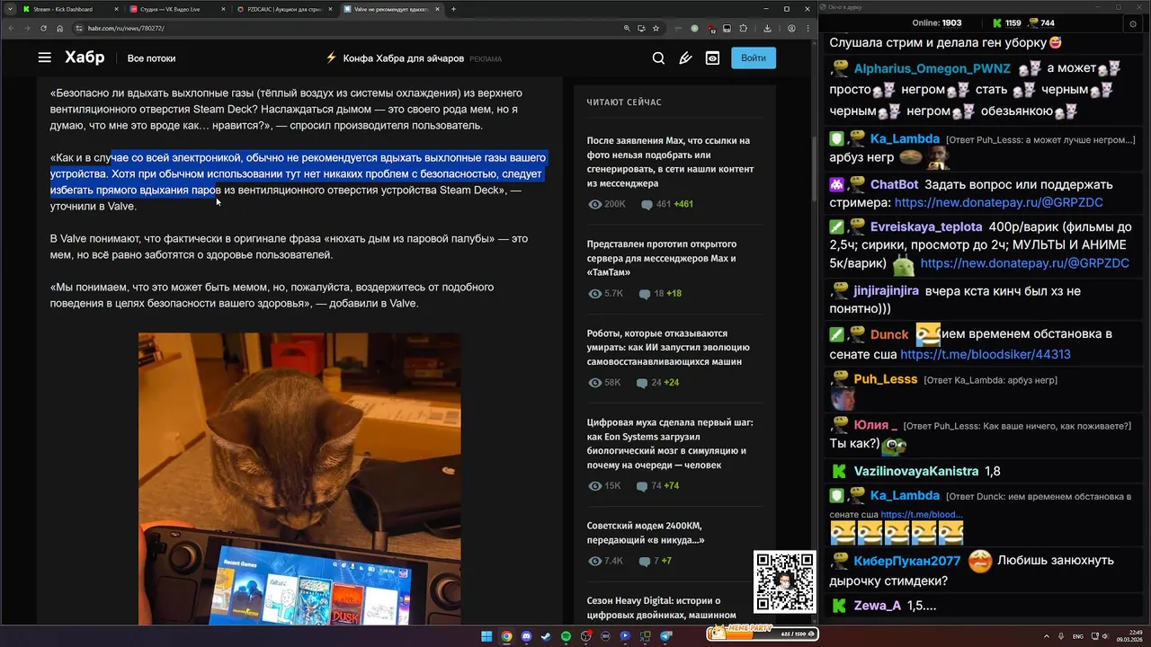Click comments count 18 +18
The width and height of the screenshot is (1151, 647).
660,294
